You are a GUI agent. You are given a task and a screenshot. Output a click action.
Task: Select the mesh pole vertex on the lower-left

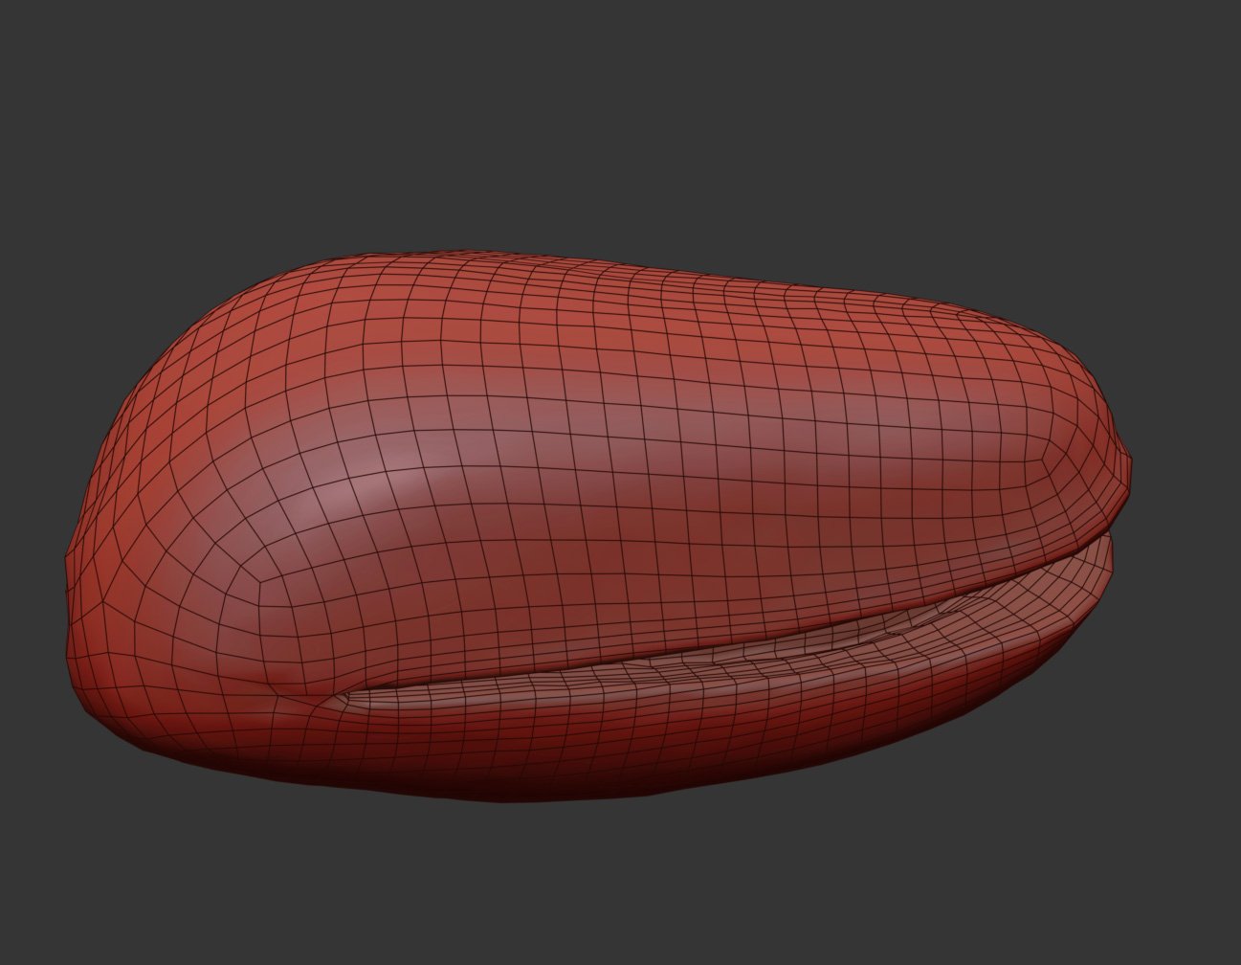point(260,581)
